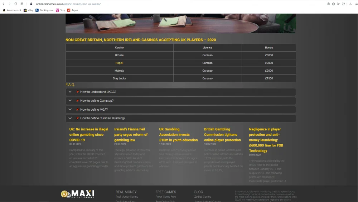Open the easy setup sliders menu

(357, 4)
